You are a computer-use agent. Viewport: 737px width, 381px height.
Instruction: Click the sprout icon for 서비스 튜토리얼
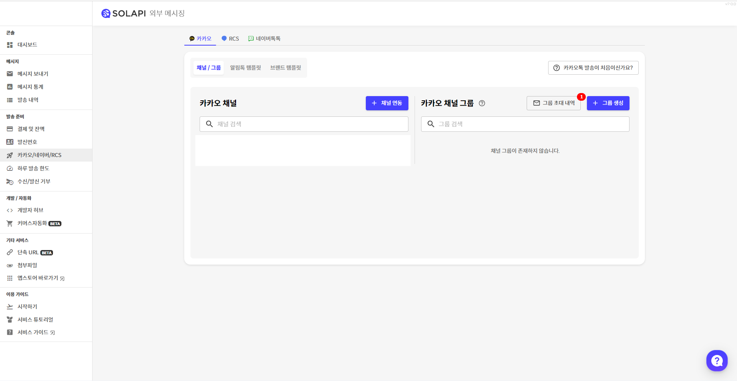[x=10, y=320]
